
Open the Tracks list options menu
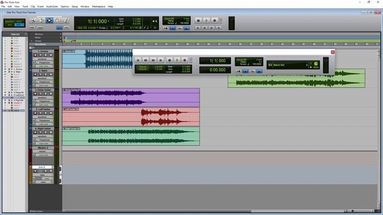point(26,35)
